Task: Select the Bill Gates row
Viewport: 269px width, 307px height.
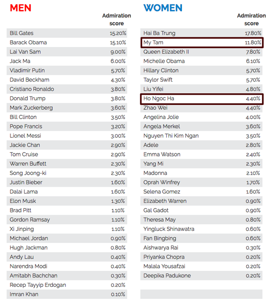Action: tap(67, 33)
